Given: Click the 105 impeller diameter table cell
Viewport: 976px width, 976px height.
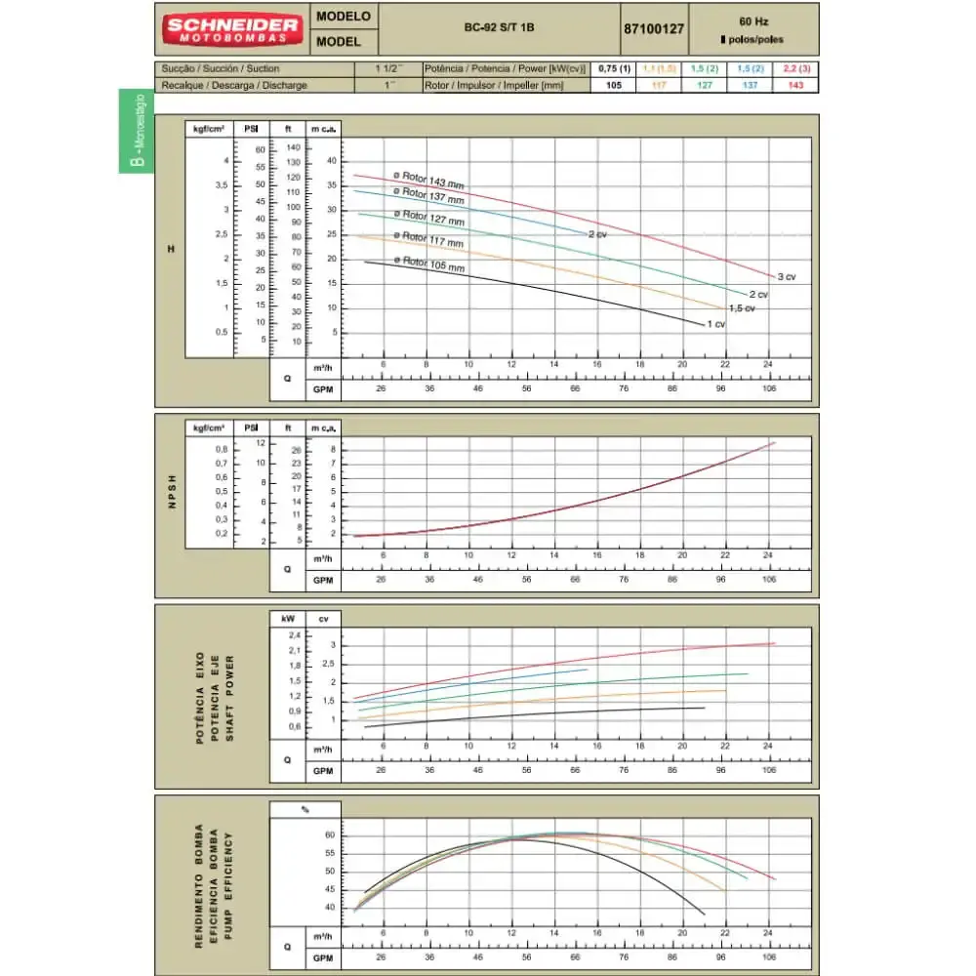Looking at the screenshot, I should pos(614,85).
